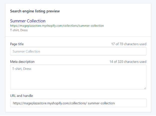Click the https://mageplazastore prefix in URL field

30,103
